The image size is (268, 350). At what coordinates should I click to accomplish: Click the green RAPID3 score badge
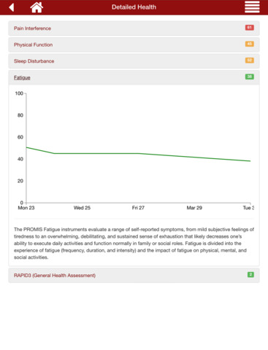tap(250, 275)
